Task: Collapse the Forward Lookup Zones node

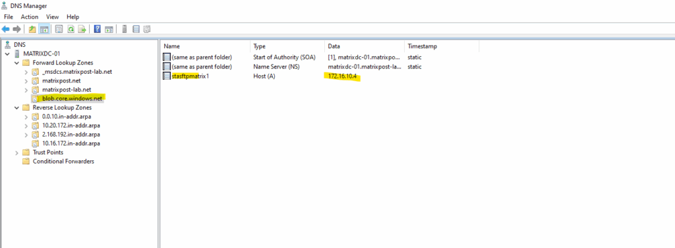Action: (16, 63)
